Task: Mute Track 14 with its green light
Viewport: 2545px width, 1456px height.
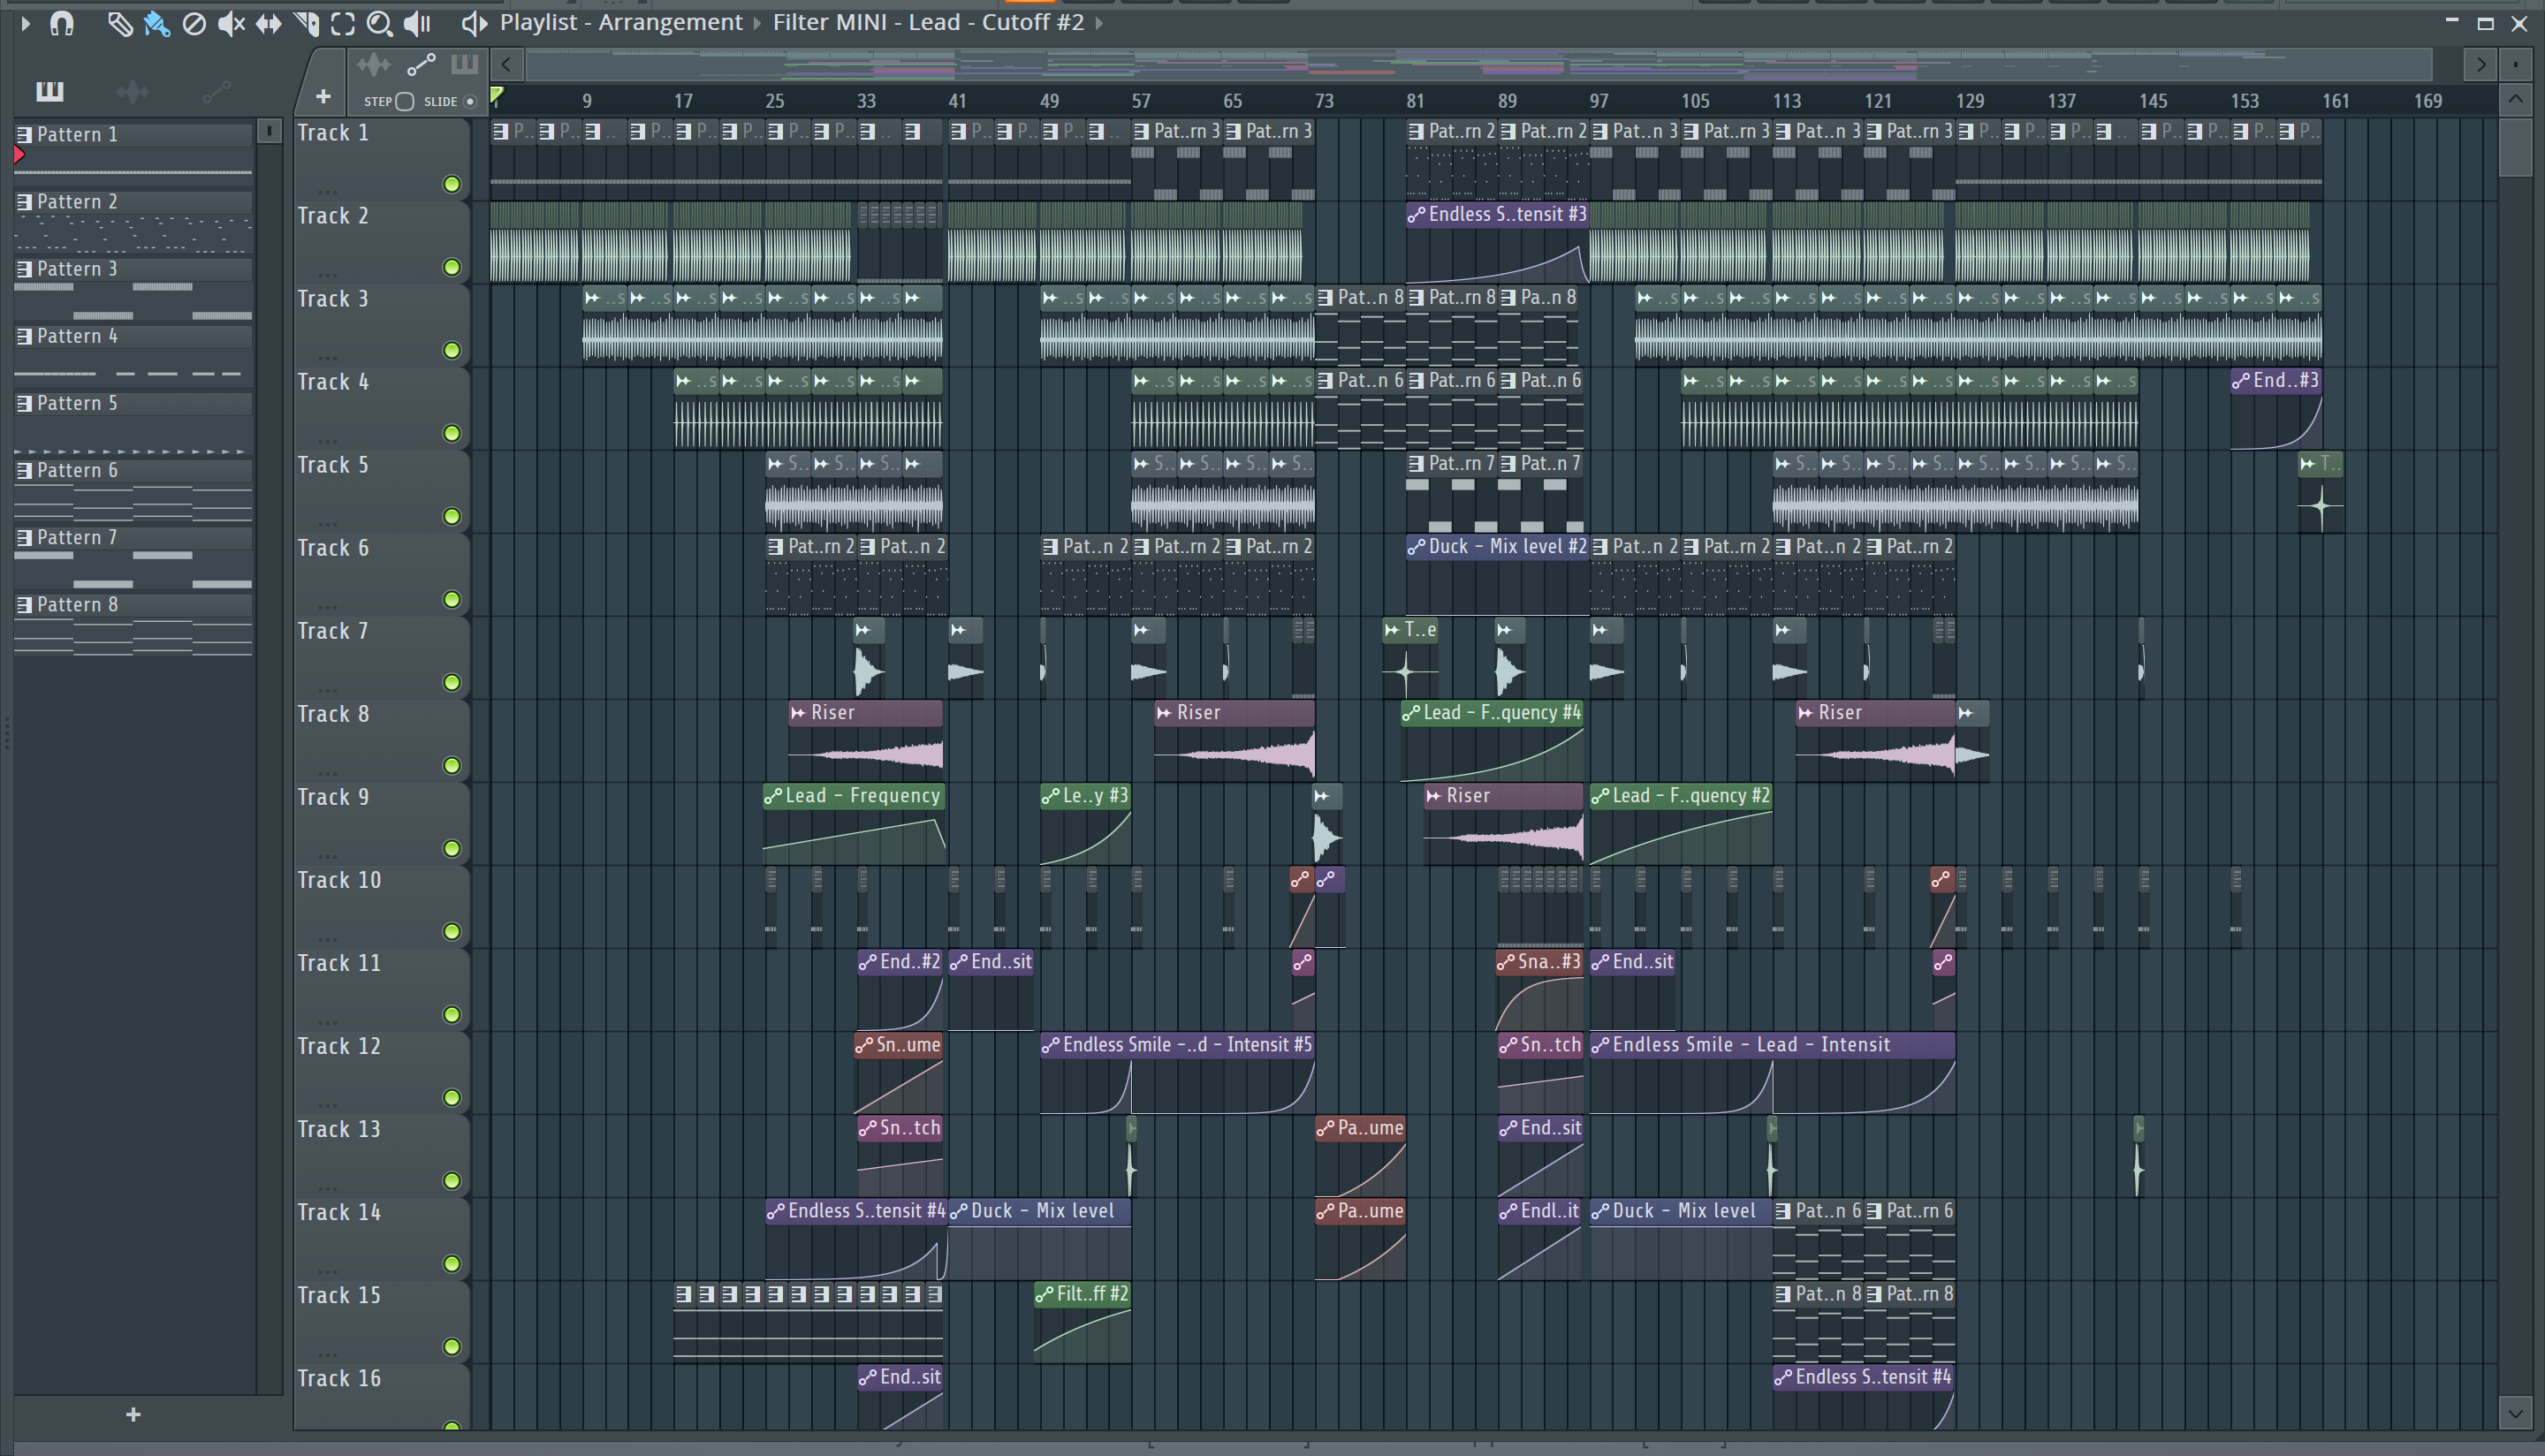Action: click(452, 1263)
